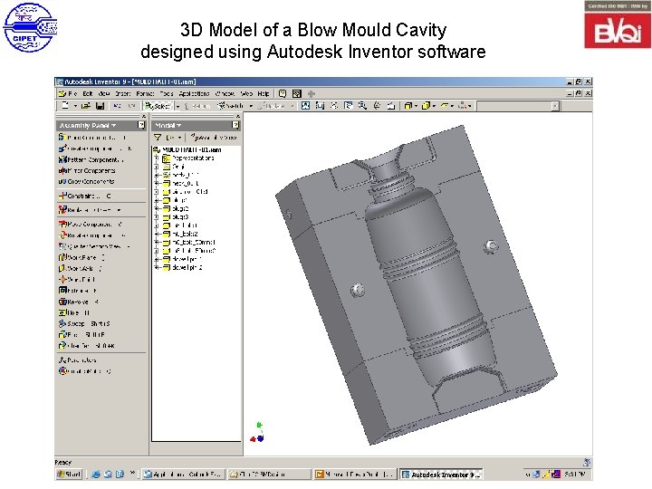Open the File menu

point(72,93)
